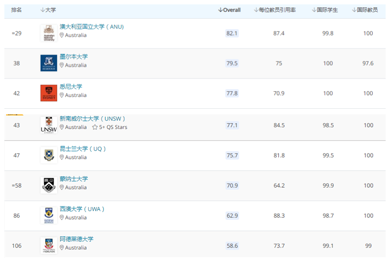Click Overall score 77.8
This screenshot has width=390, height=262.
[x=232, y=93]
